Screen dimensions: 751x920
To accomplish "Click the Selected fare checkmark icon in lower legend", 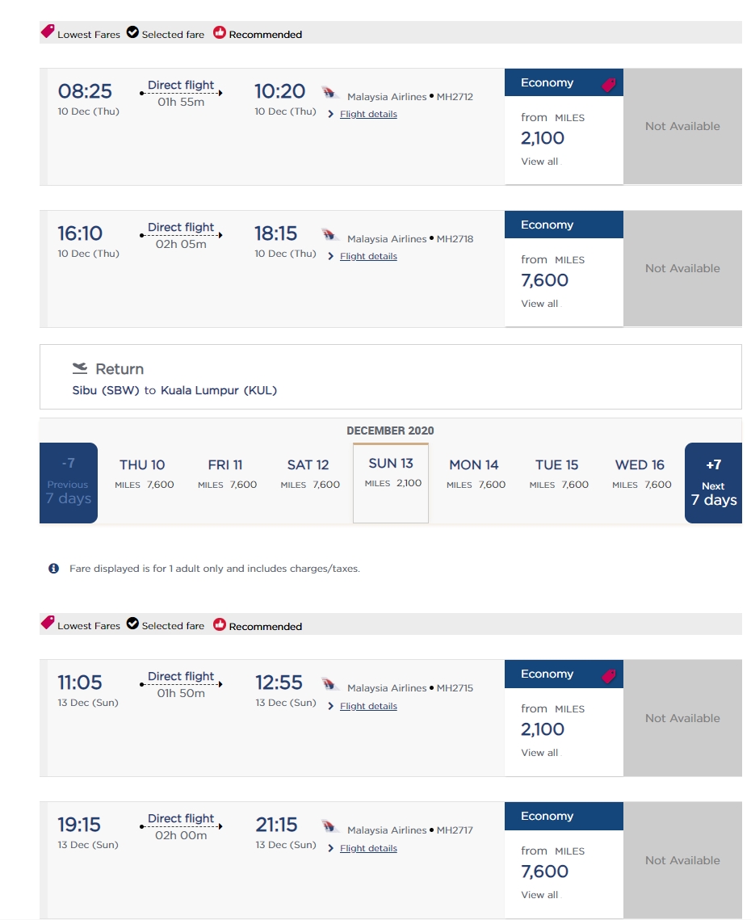I will click(x=132, y=624).
